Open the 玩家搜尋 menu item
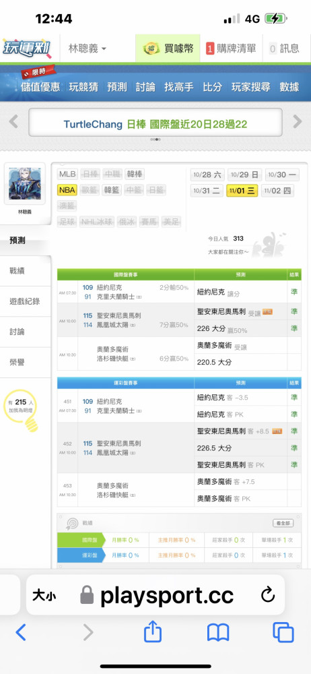311x674 pixels. coord(251,87)
